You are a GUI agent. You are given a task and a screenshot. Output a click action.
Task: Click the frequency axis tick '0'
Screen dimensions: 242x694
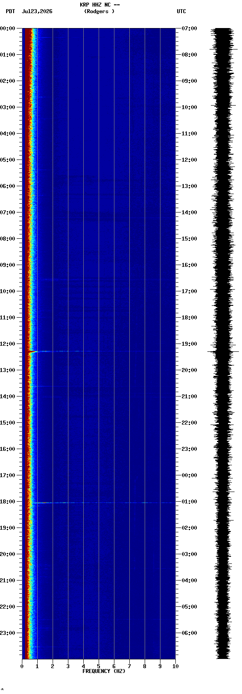coord(22,666)
